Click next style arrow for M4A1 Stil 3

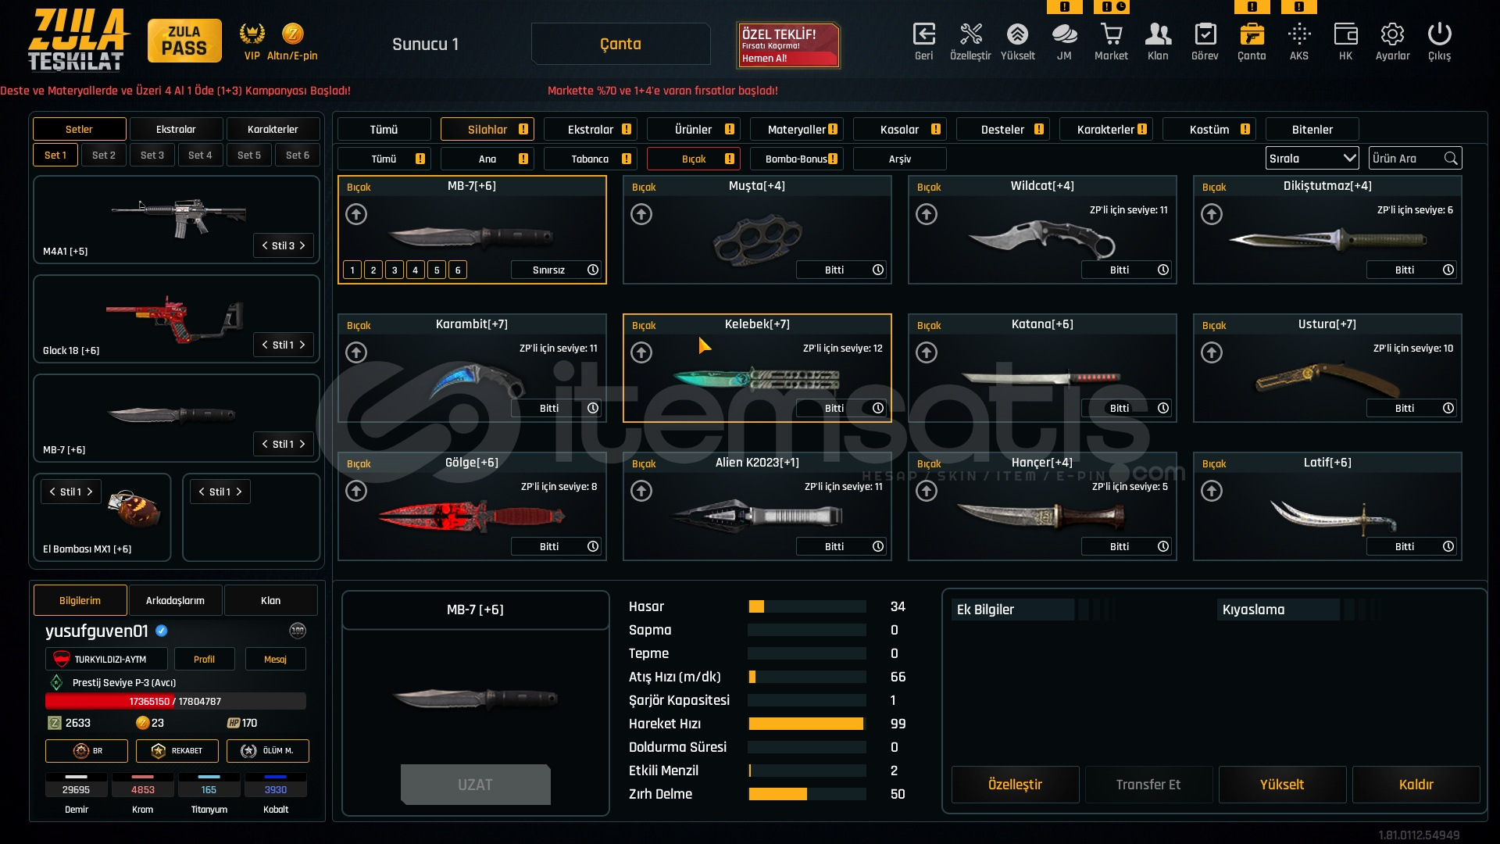(303, 245)
